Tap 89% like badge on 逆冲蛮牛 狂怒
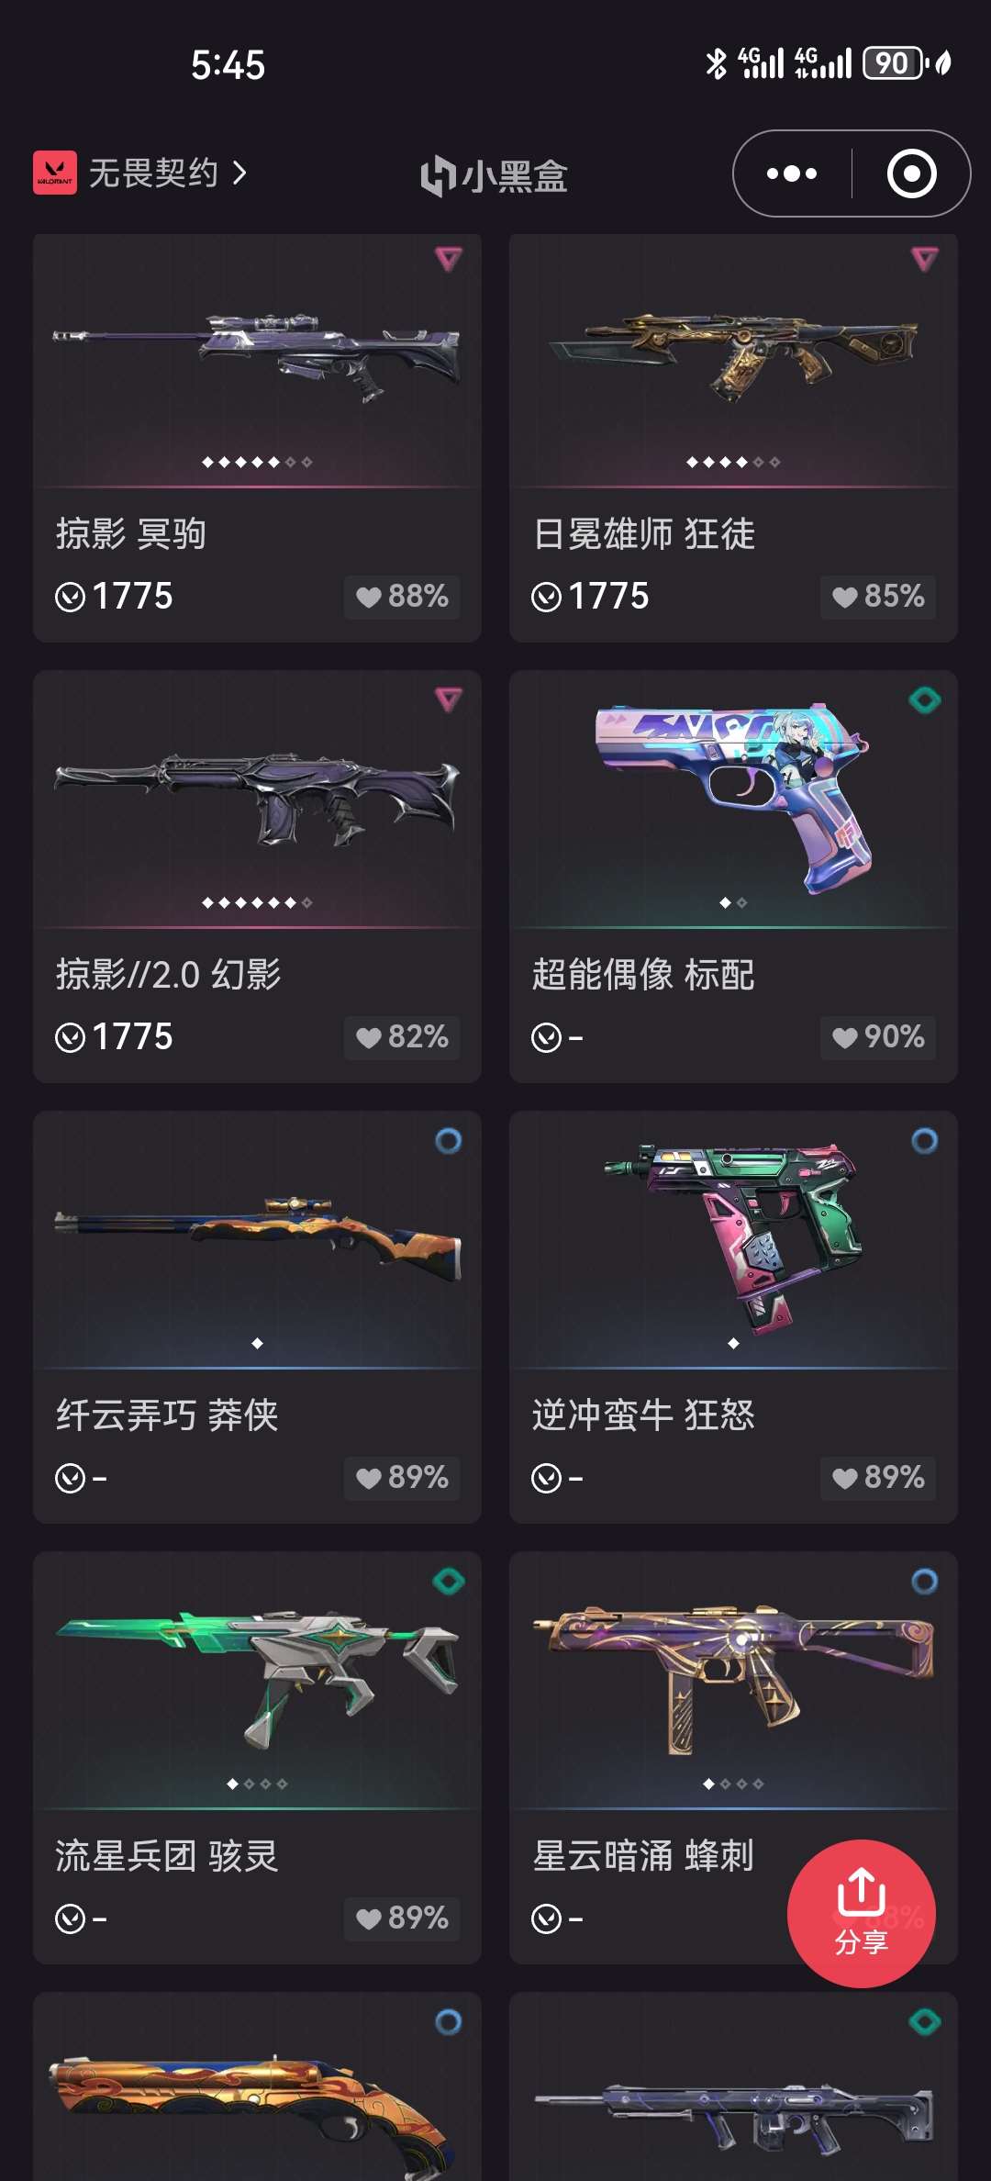This screenshot has height=2181, width=991. 878,1478
